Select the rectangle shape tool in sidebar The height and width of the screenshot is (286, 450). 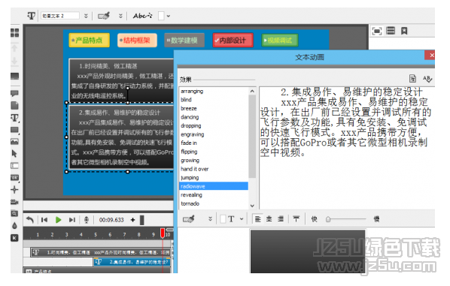coord(14,130)
